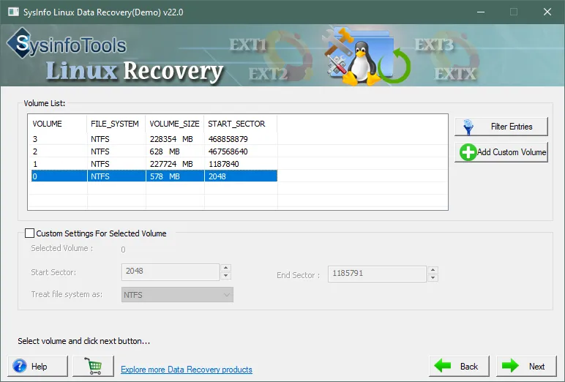Select highlighted volume 0 row
Screen dimensions: 565x382
(x=154, y=176)
